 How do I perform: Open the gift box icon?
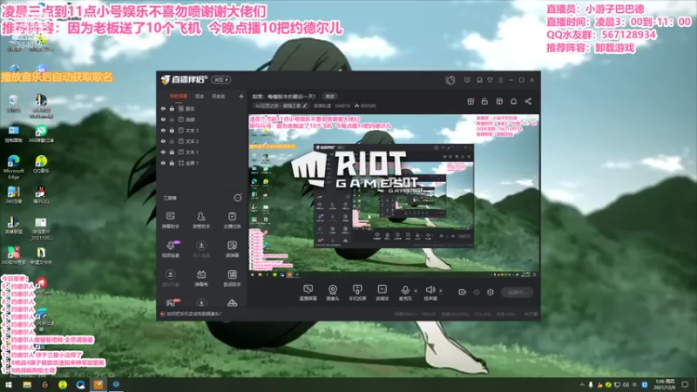pos(470,101)
